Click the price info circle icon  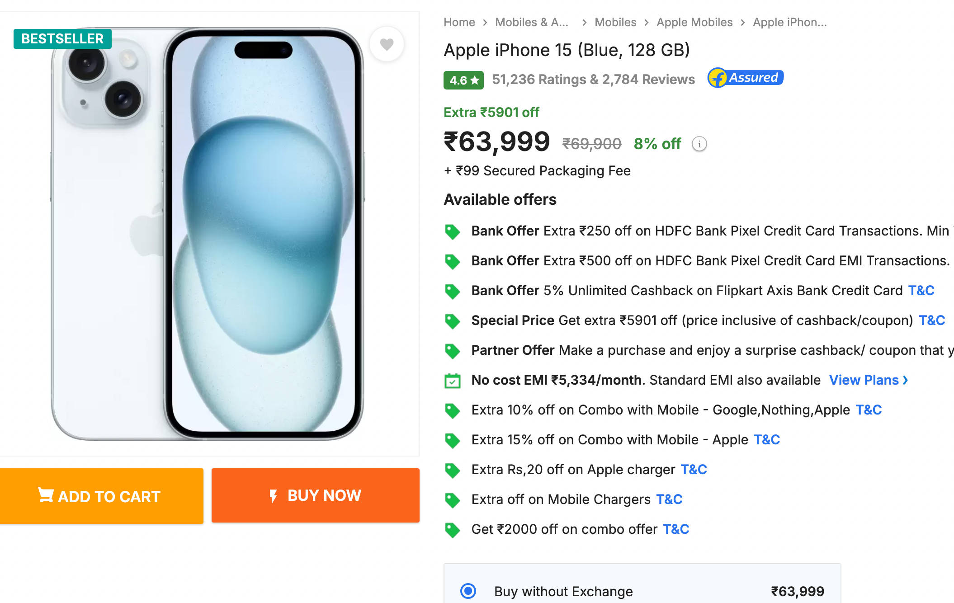(699, 144)
